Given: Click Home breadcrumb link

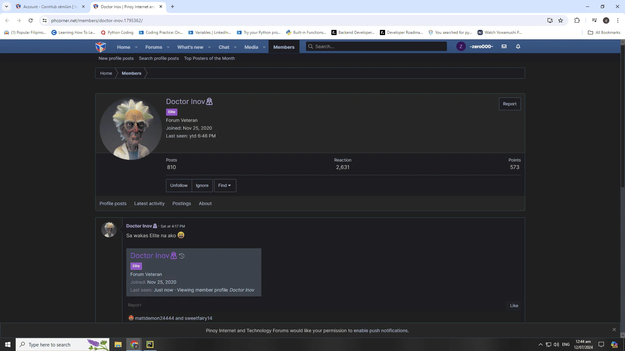Looking at the screenshot, I should click(106, 73).
